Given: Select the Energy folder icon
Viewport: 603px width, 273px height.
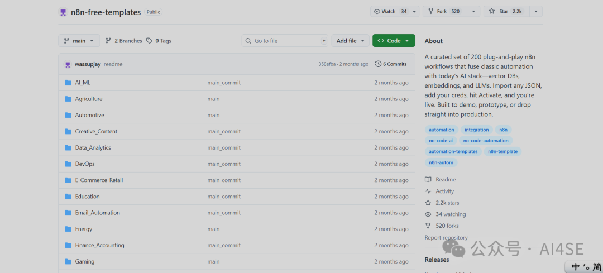Looking at the screenshot, I should coord(69,229).
